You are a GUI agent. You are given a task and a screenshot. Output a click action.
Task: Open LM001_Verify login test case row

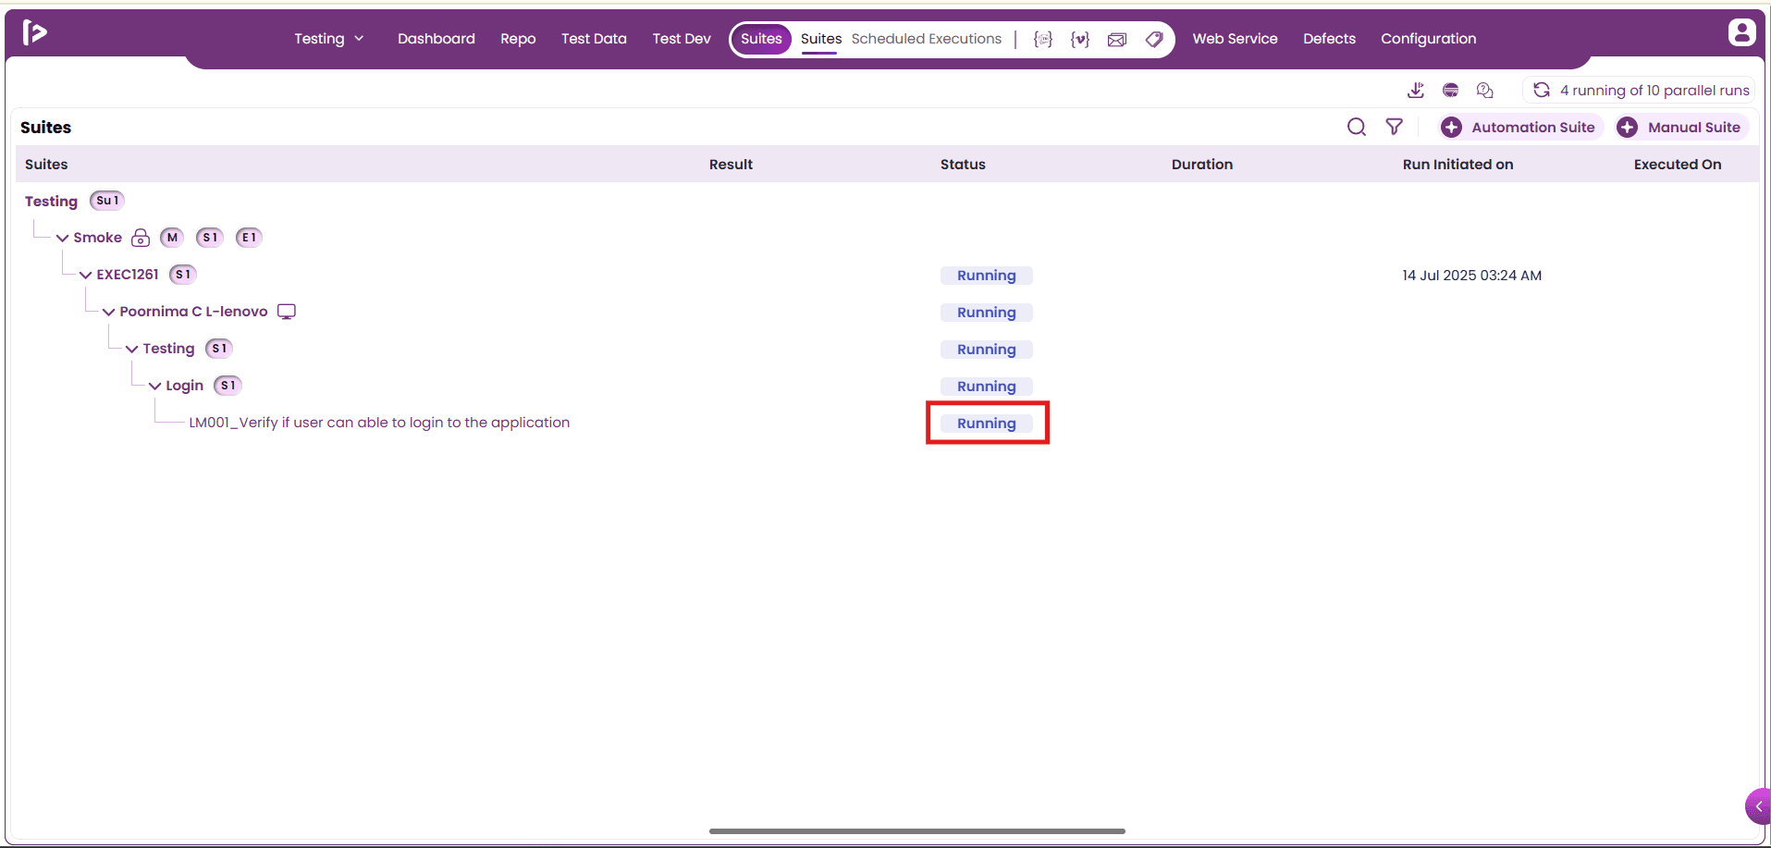[379, 423]
